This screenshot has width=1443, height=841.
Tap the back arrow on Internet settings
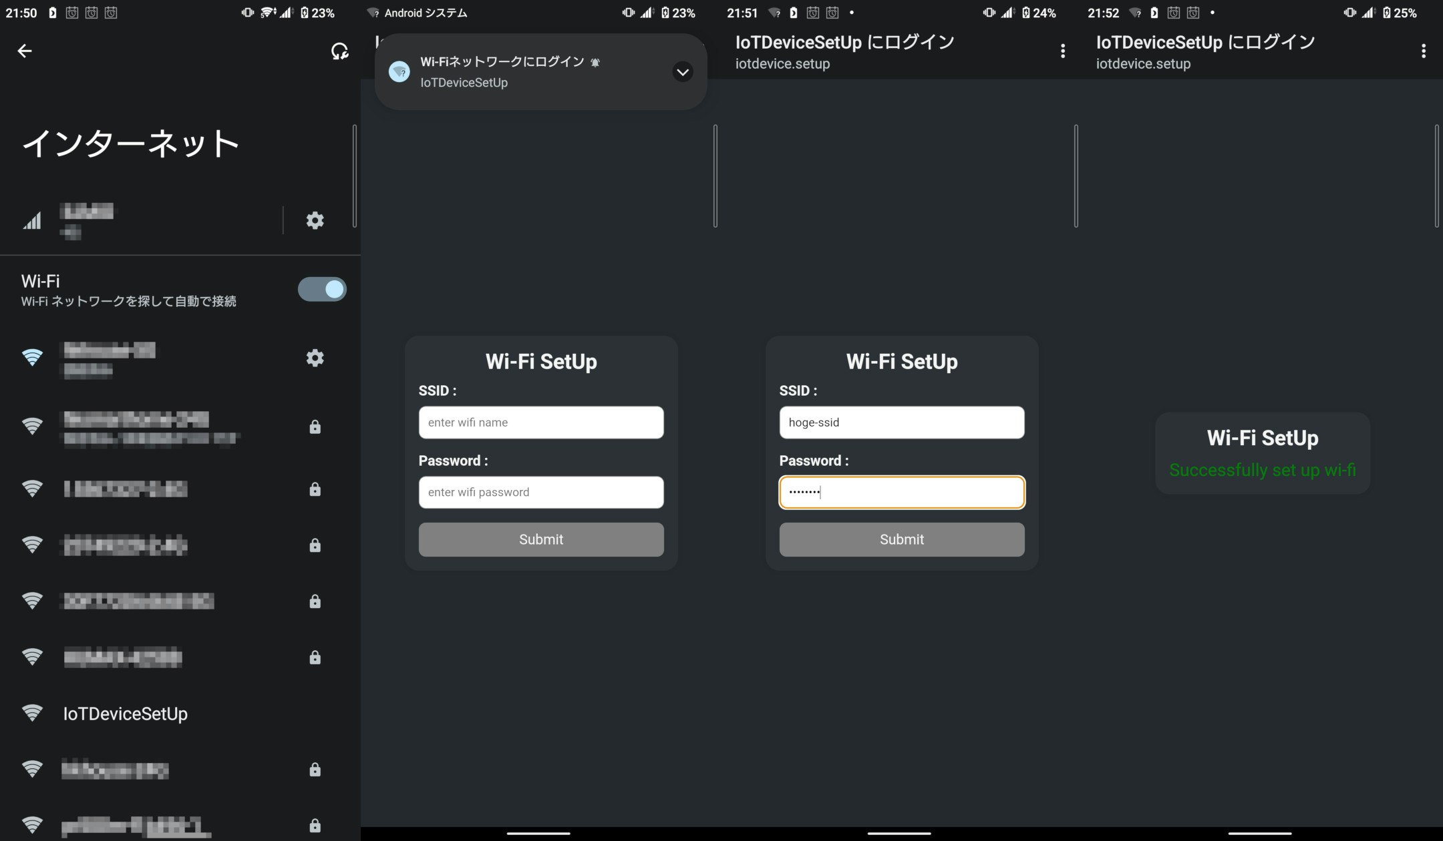(25, 51)
